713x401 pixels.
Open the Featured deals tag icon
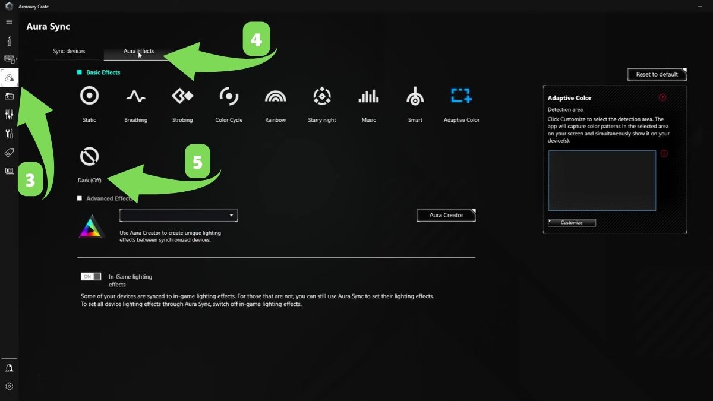pyautogui.click(x=9, y=152)
